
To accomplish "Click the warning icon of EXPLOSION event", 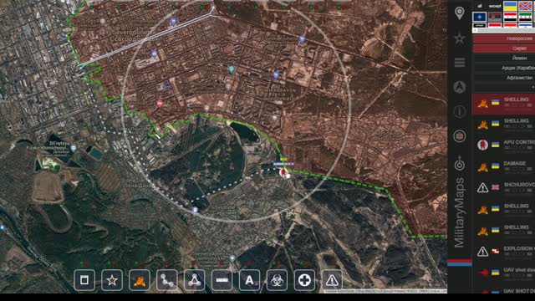I will [x=482, y=252].
